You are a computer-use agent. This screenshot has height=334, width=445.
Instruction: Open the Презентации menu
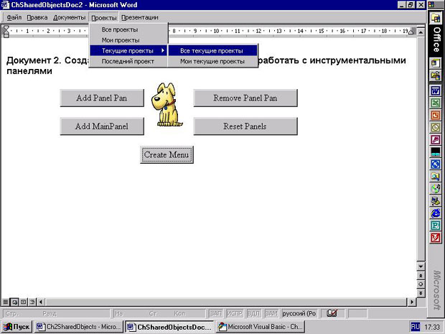point(140,17)
